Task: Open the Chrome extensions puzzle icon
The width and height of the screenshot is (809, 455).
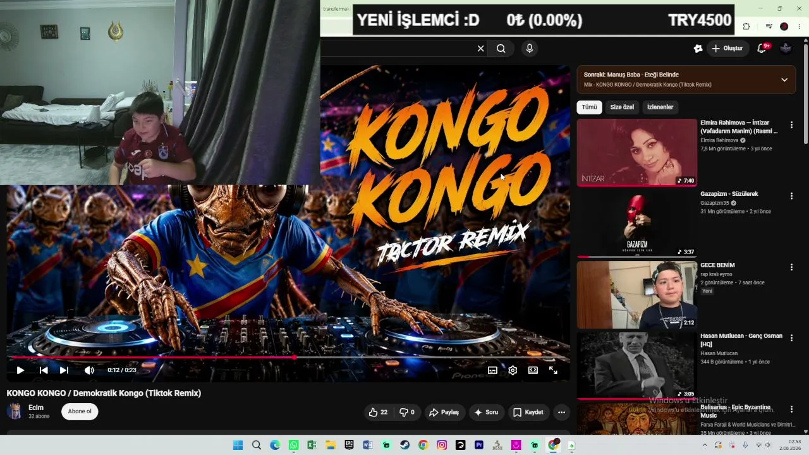Action: [x=746, y=27]
